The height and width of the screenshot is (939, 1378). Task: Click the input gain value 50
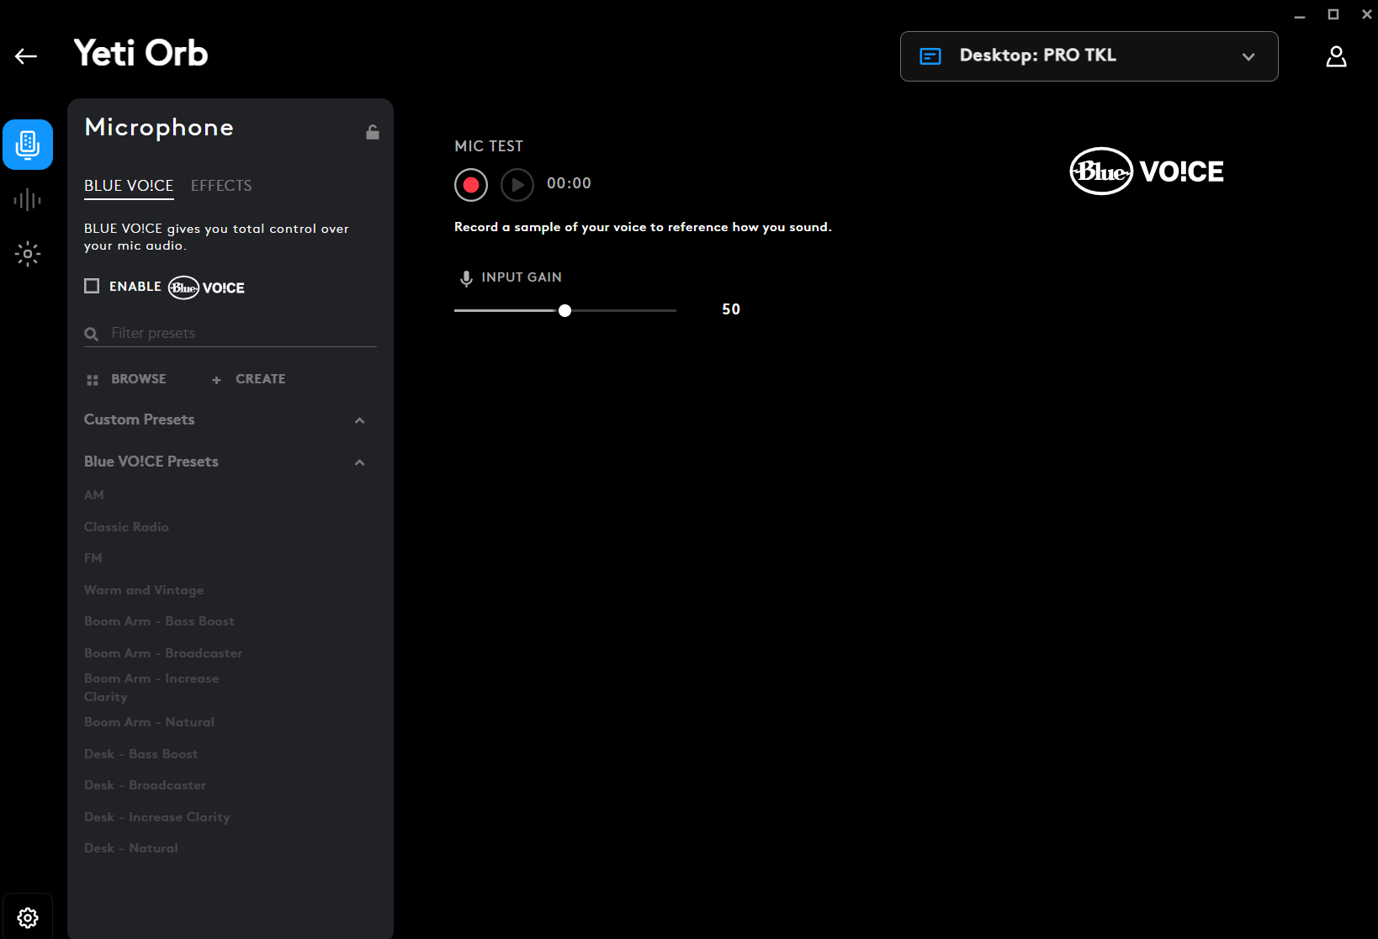(731, 309)
